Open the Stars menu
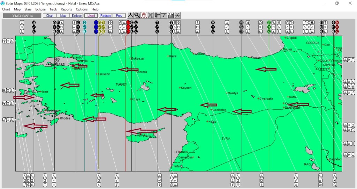 (x=28, y=9)
